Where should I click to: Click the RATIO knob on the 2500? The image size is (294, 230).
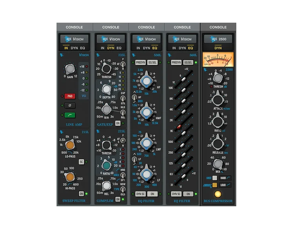pyautogui.click(x=218, y=121)
